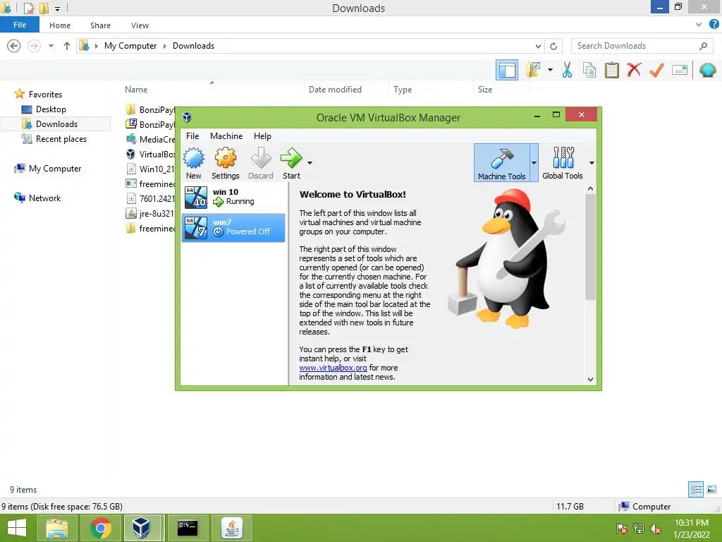This screenshot has width=722, height=542.
Task: Switch to details view toggle
Action: [696, 490]
